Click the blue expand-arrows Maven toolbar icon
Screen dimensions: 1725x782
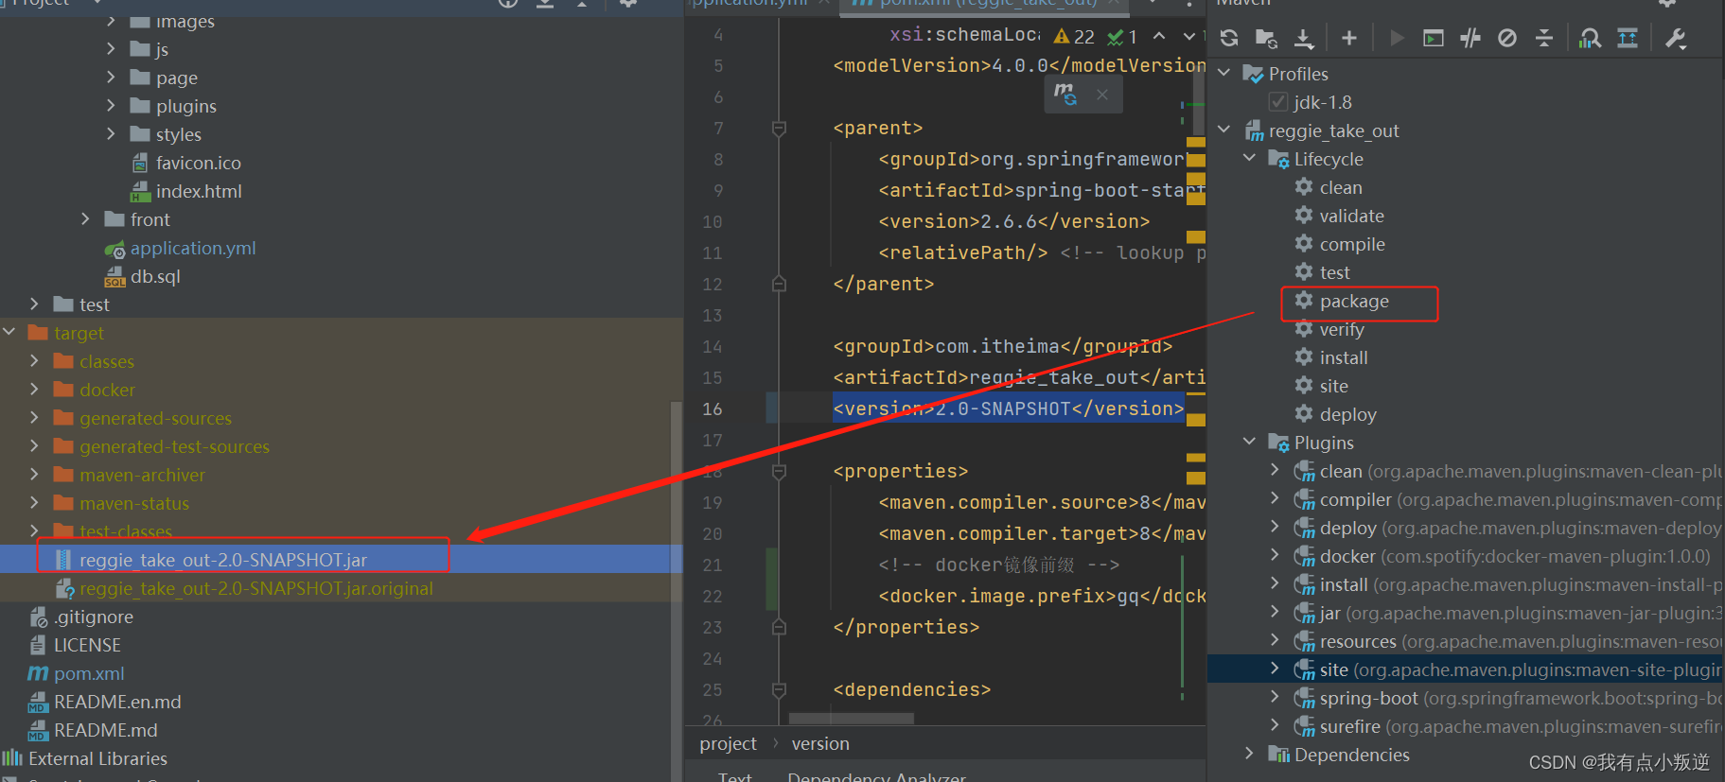click(x=1628, y=38)
